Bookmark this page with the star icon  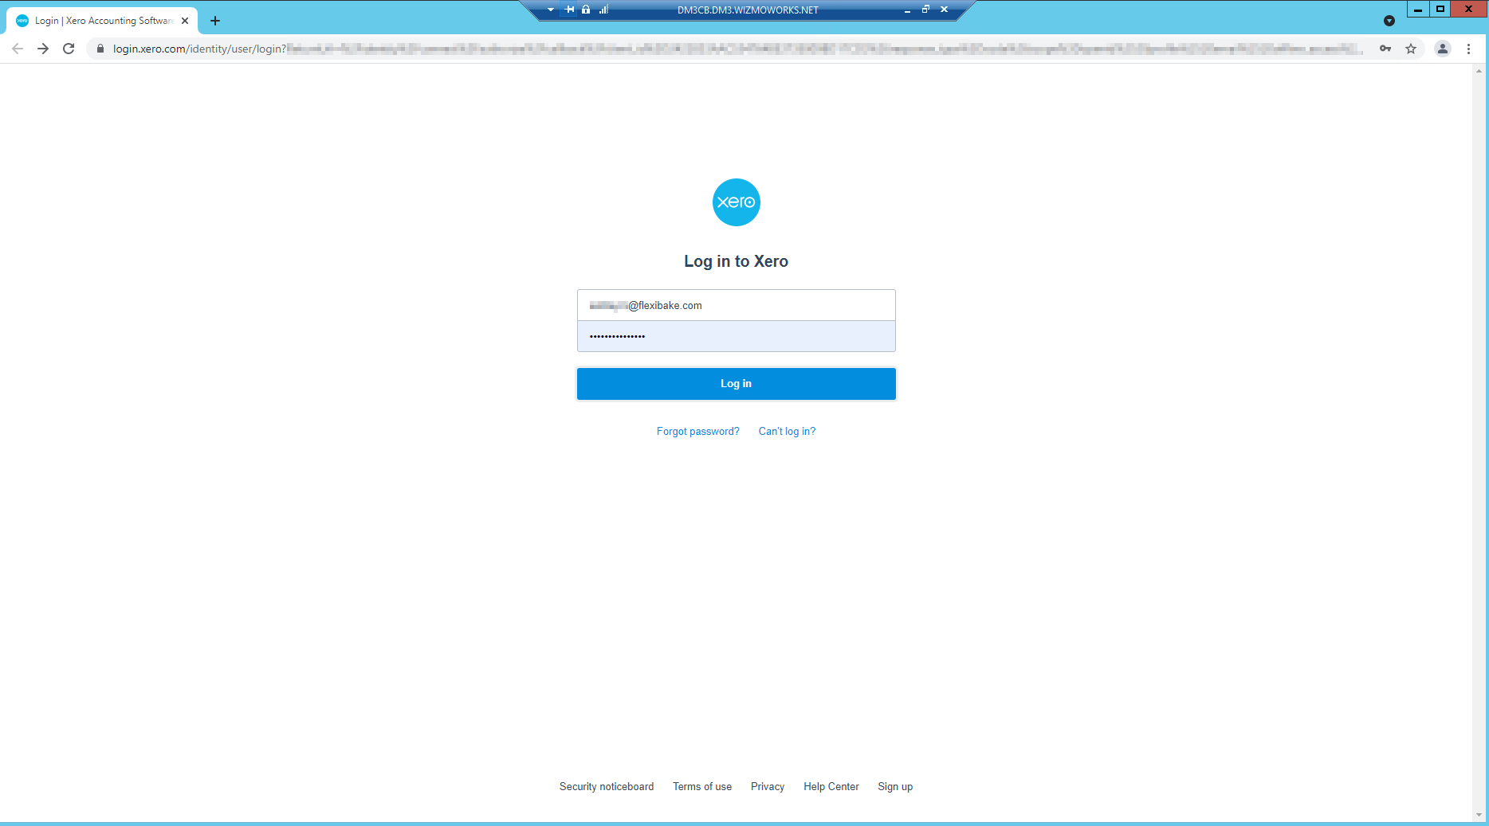click(x=1411, y=49)
